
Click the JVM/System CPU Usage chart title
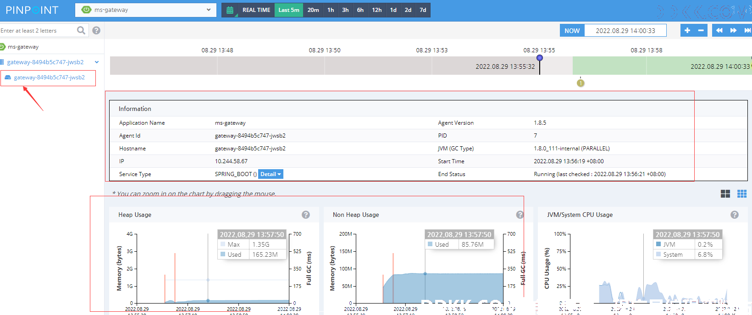pyautogui.click(x=580, y=215)
